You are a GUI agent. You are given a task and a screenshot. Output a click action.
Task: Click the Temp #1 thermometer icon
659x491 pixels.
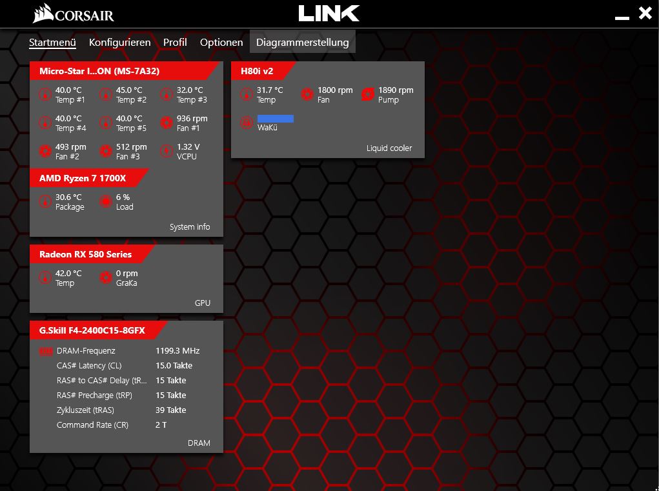(45, 94)
